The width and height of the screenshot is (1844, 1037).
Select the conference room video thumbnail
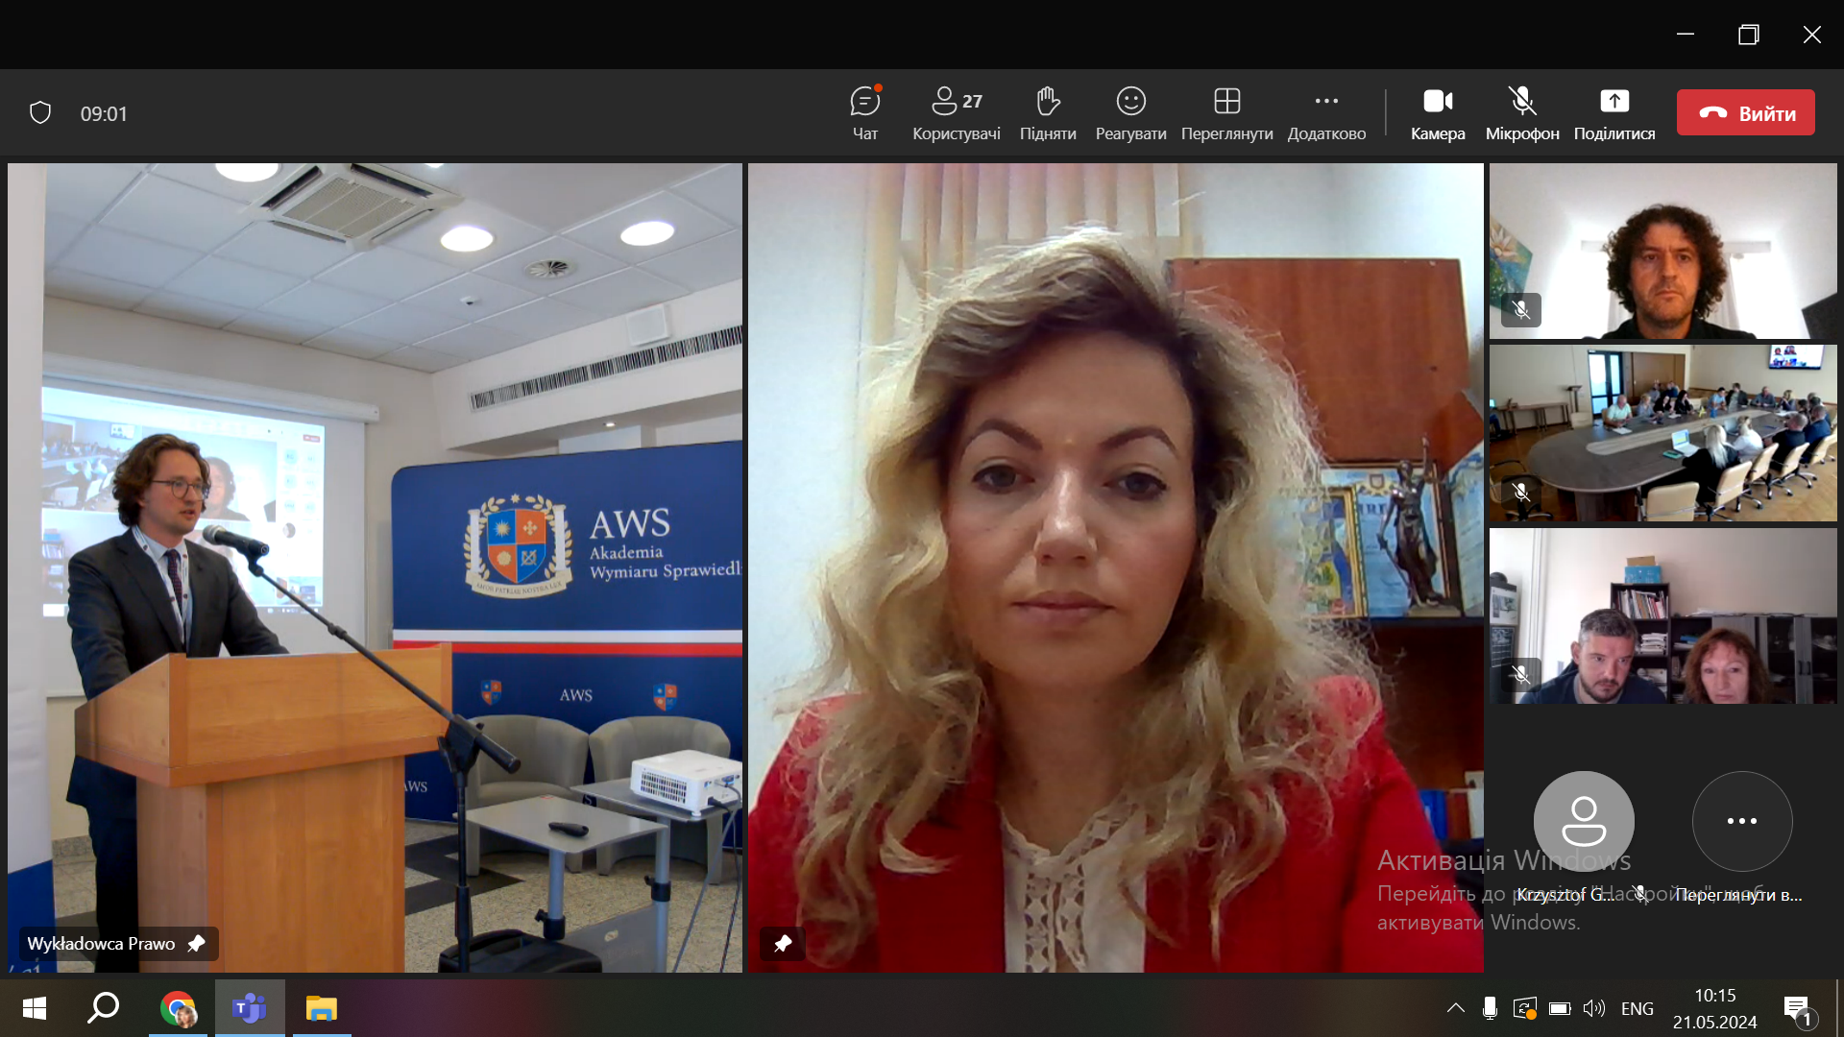(x=1663, y=433)
